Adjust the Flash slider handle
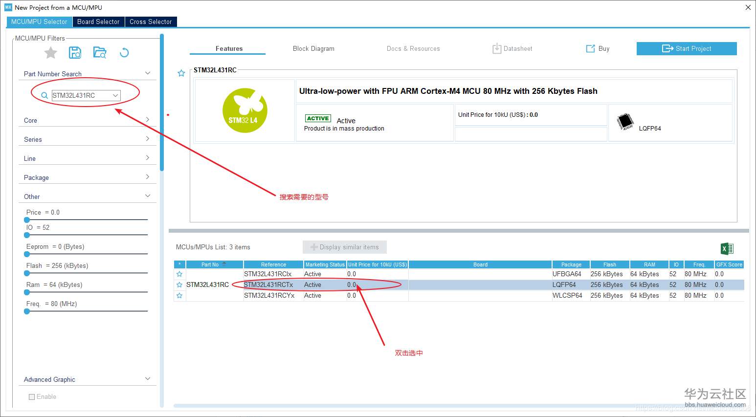Image resolution: width=756 pixels, height=417 pixels. tap(27, 273)
